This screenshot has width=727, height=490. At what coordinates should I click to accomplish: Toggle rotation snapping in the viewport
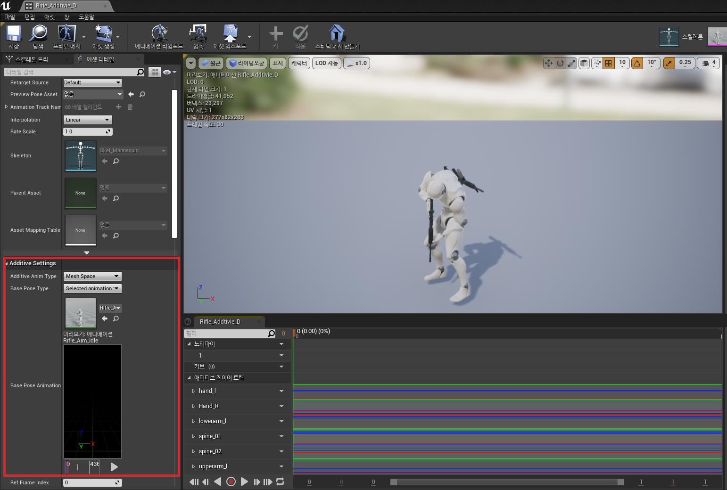point(637,63)
